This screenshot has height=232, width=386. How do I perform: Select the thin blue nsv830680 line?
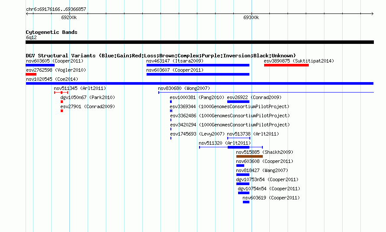(266, 93)
